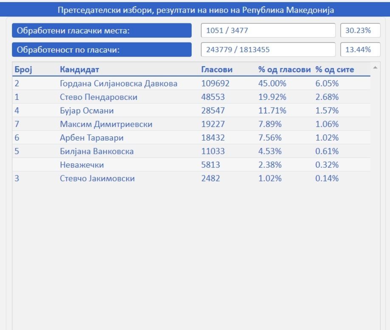The image size is (390, 330).
Task: Click the Обработеност по гласачи label
Action: point(102,49)
